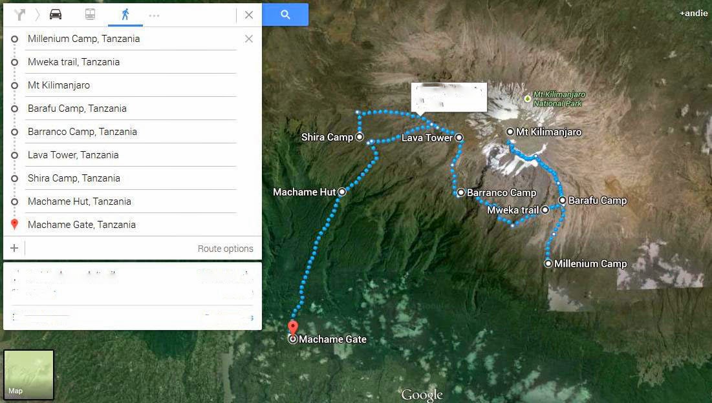Click the green Mt Kilimanjaro National Park icon
Viewport: 712px width, 403px height.
coord(526,99)
